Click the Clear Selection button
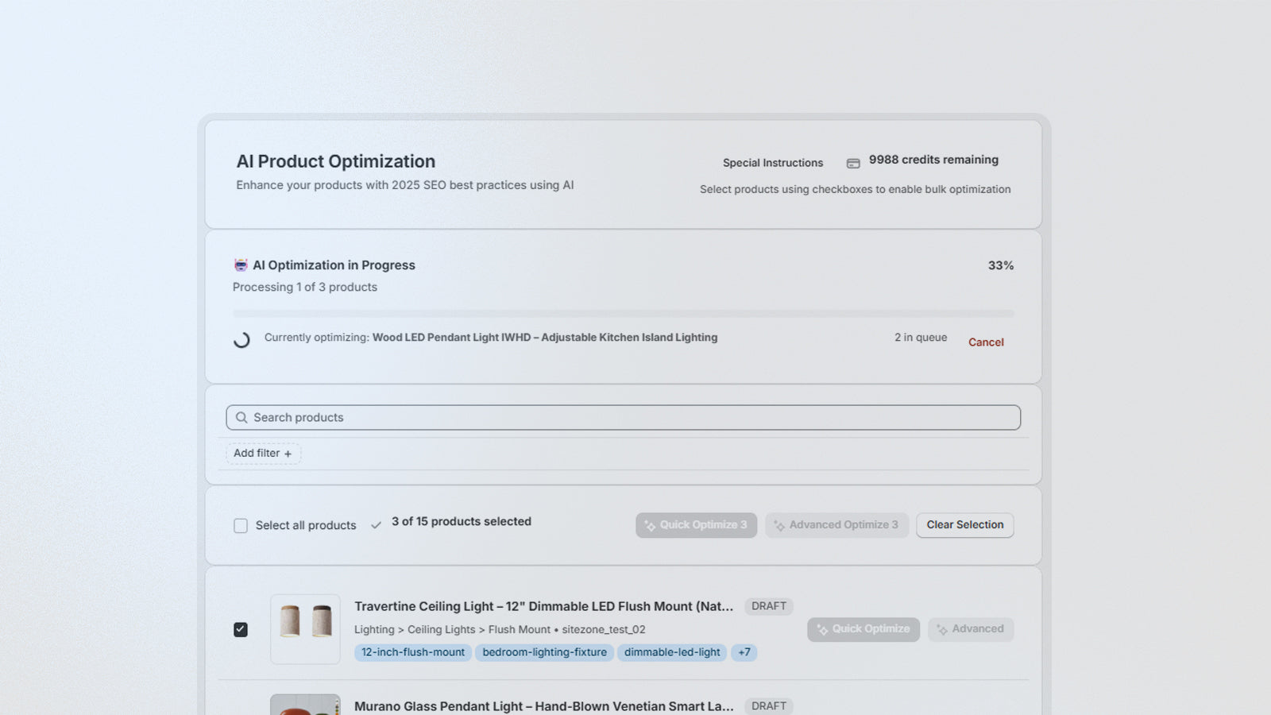 click(x=964, y=525)
